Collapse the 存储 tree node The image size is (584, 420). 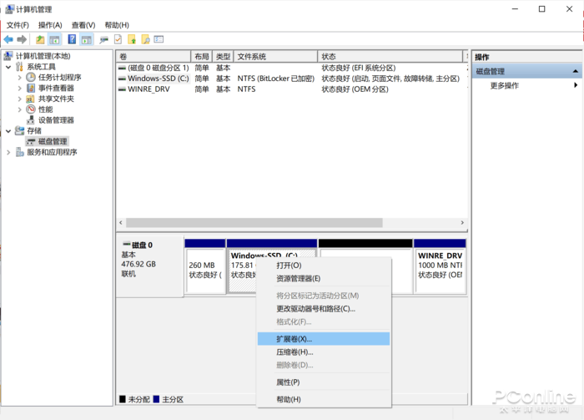8,131
